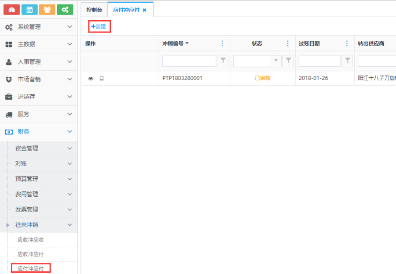Click the 已审核 status link
396x274 pixels.
tap(263, 79)
